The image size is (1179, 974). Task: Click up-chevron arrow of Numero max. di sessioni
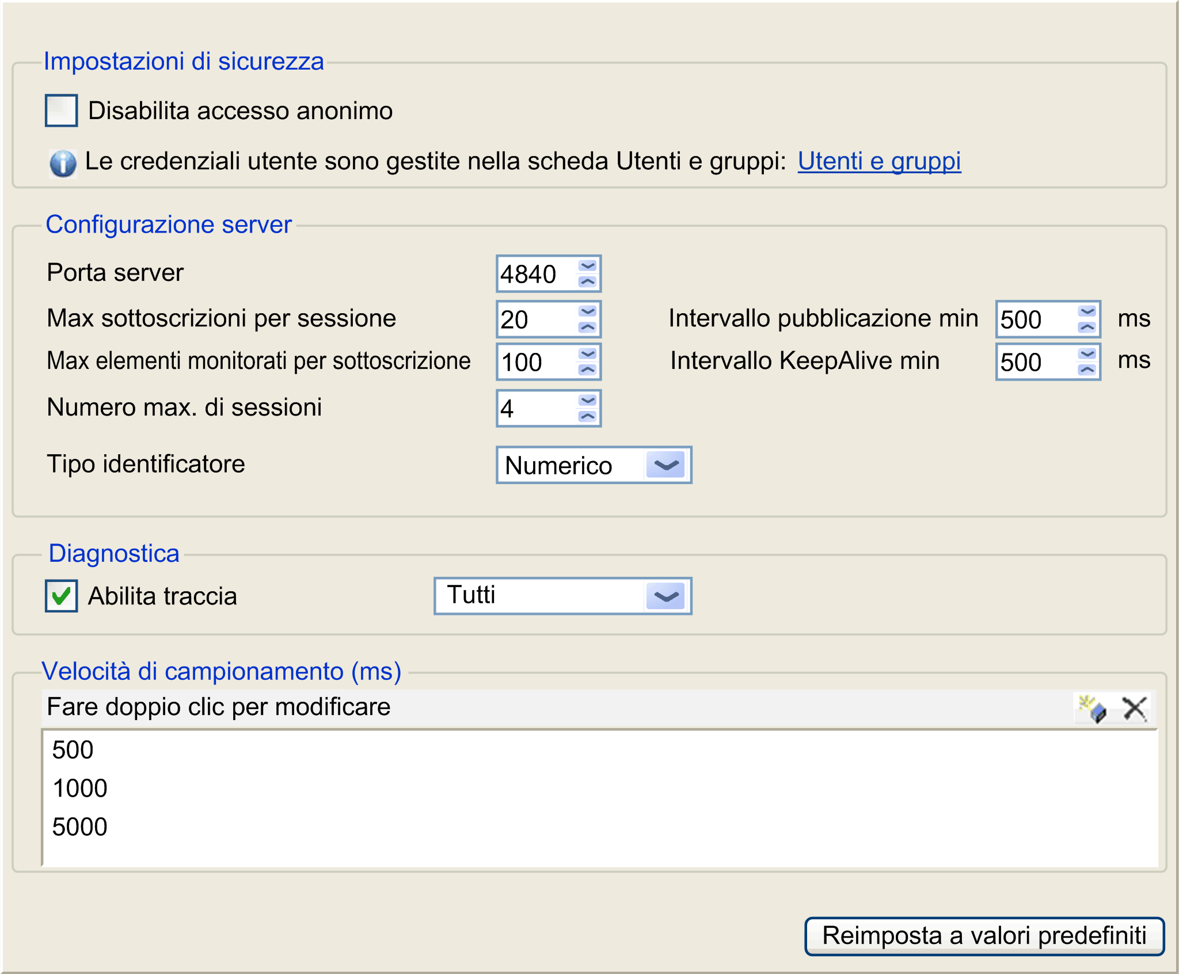[x=587, y=416]
